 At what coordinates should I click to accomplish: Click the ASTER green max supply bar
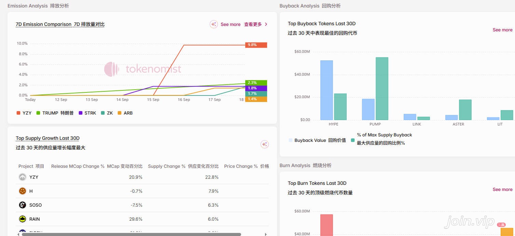pyautogui.click(x=465, y=110)
